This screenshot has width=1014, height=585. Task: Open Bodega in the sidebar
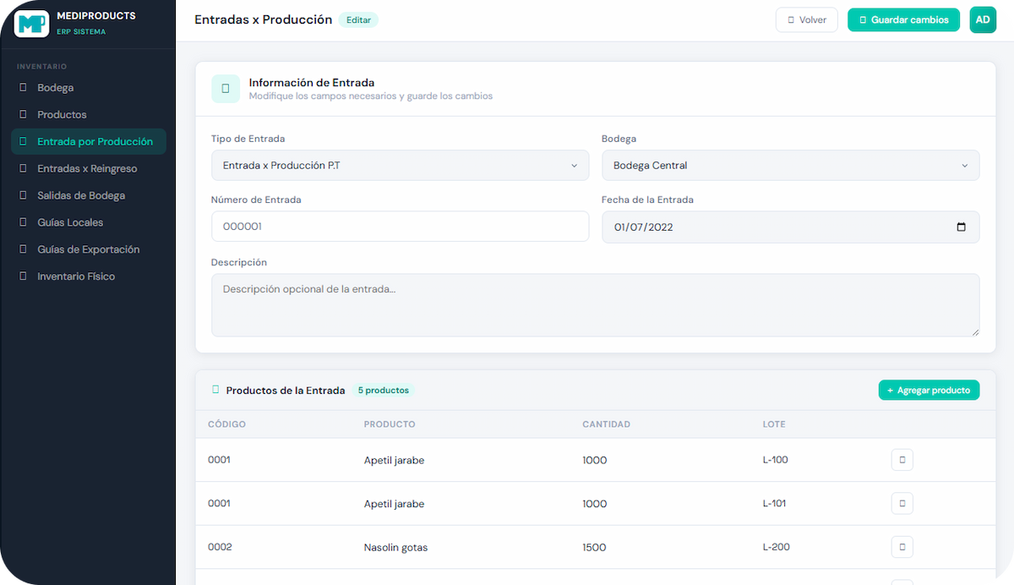[x=88, y=88]
